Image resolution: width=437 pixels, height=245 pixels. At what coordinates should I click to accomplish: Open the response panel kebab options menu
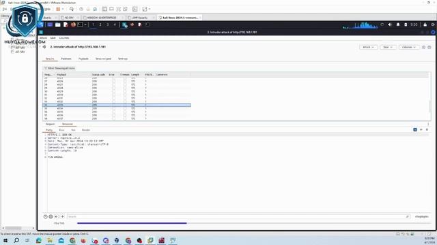pos(428,124)
